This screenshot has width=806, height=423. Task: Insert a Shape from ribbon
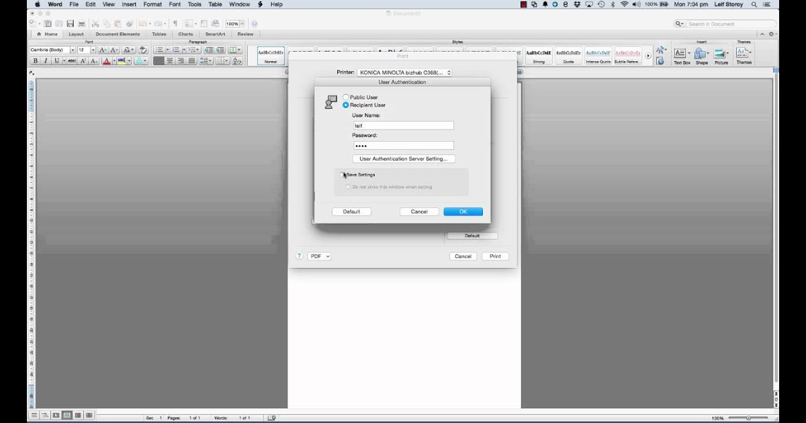tap(702, 55)
